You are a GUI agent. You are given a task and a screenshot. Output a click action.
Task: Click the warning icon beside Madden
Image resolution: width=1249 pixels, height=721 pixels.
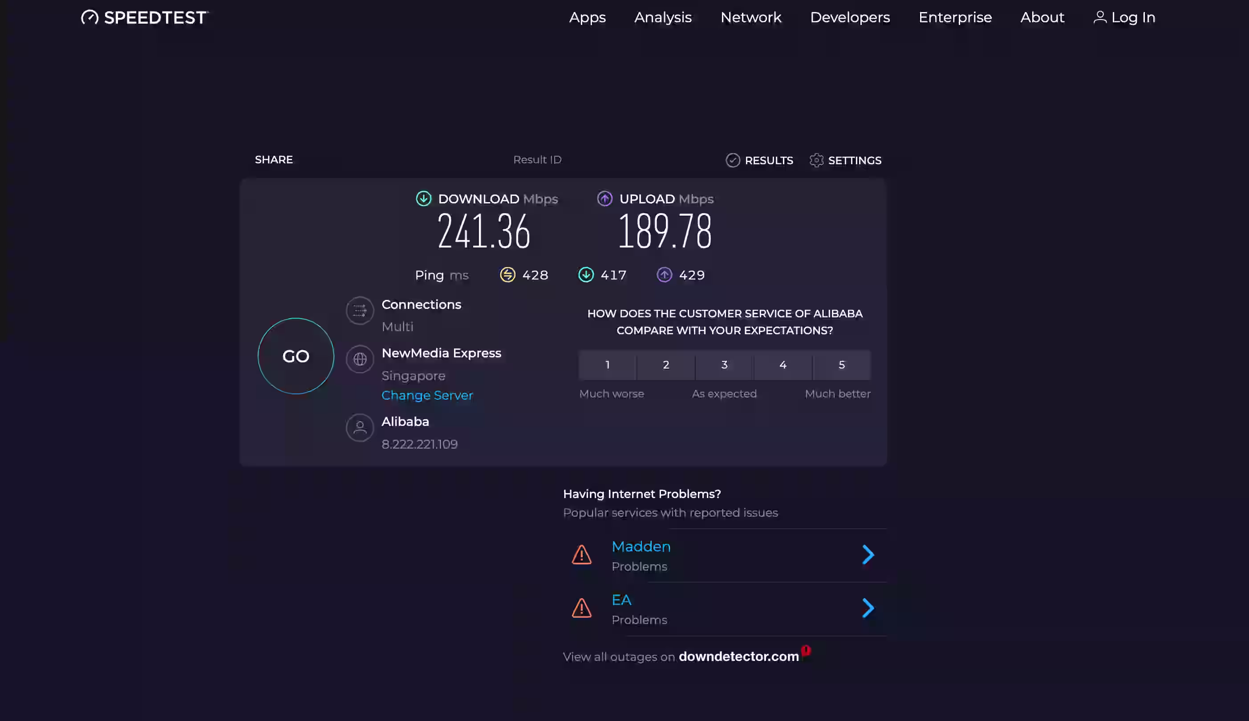pos(581,555)
